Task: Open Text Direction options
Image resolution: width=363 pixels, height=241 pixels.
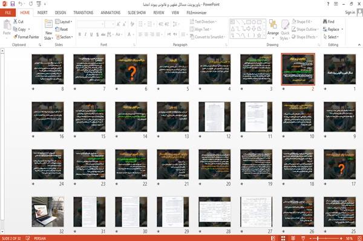Action: (x=203, y=22)
